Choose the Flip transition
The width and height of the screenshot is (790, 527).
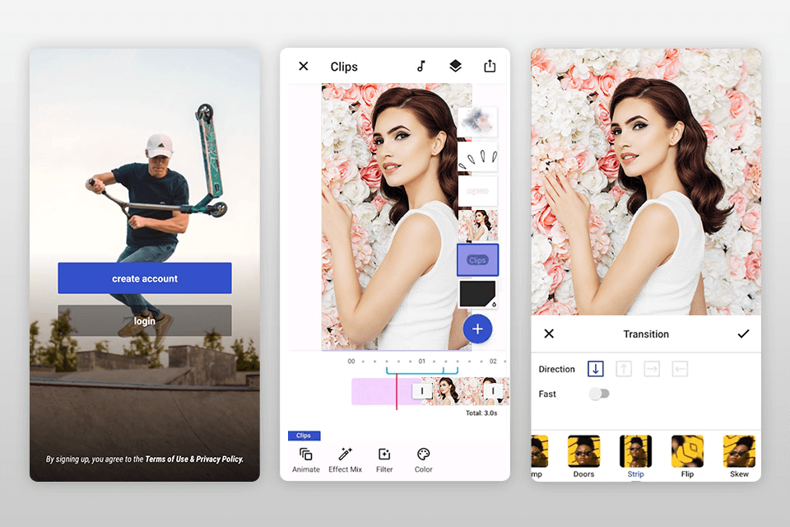click(x=687, y=451)
